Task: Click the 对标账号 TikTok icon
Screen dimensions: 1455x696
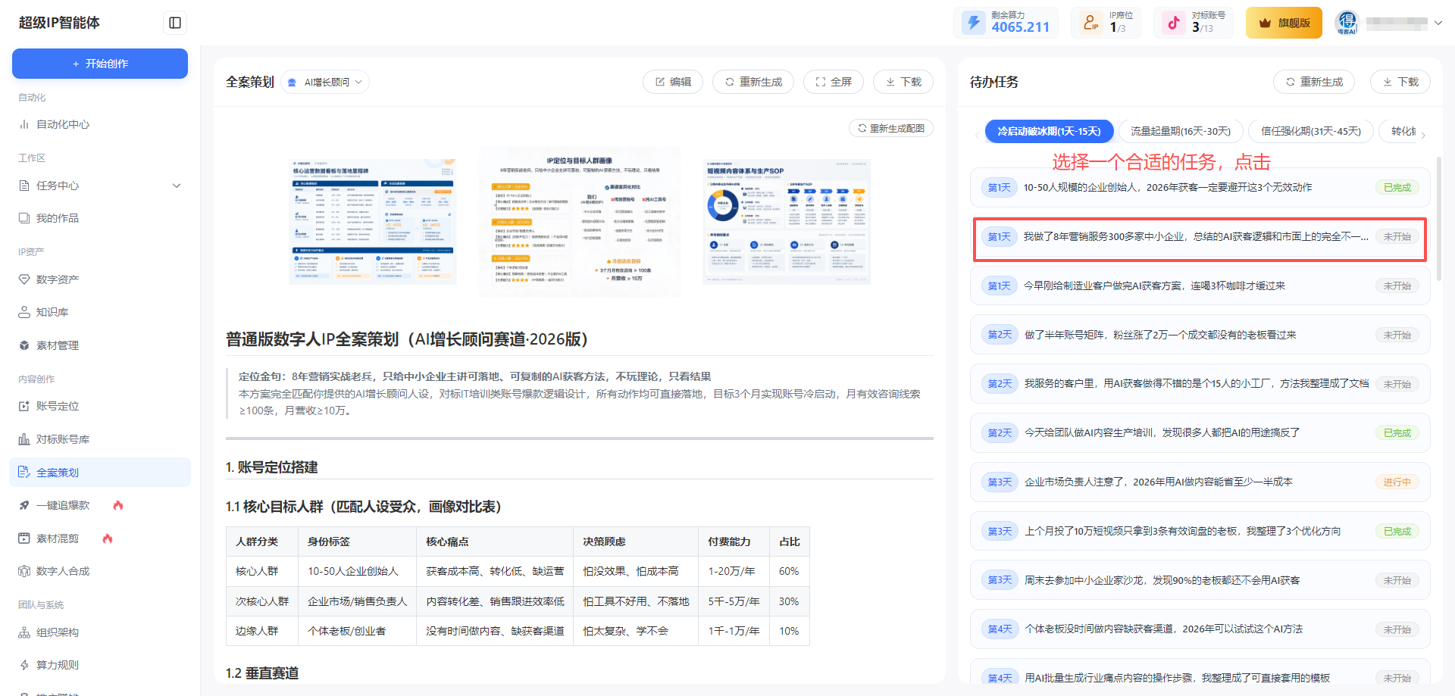Action: click(x=1173, y=22)
